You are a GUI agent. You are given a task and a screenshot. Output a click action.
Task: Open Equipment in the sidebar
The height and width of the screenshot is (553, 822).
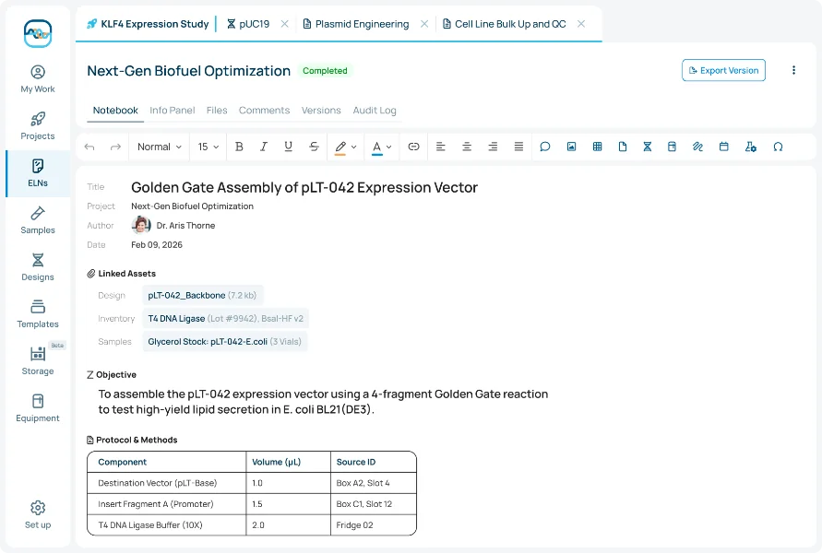click(38, 408)
